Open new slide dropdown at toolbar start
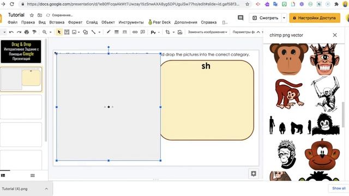The width and height of the screenshot is (349, 196). [x=4, y=32]
